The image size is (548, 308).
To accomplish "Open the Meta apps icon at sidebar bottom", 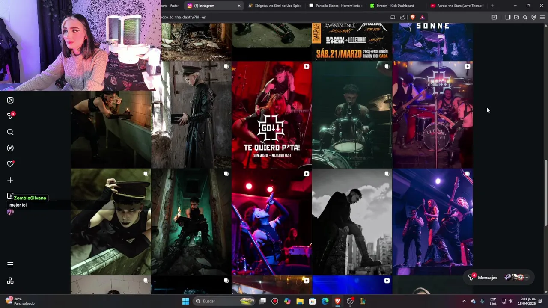I will point(10,281).
